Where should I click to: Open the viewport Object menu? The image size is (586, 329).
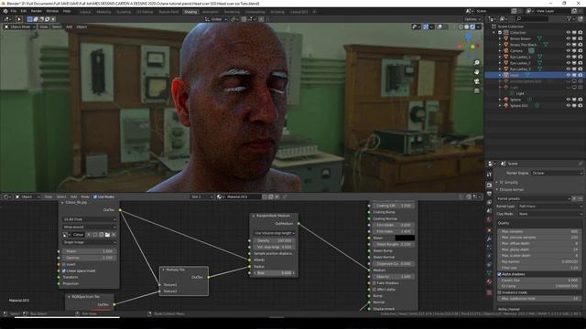click(x=81, y=27)
